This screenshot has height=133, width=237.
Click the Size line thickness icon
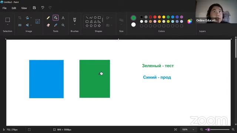[x=121, y=20]
